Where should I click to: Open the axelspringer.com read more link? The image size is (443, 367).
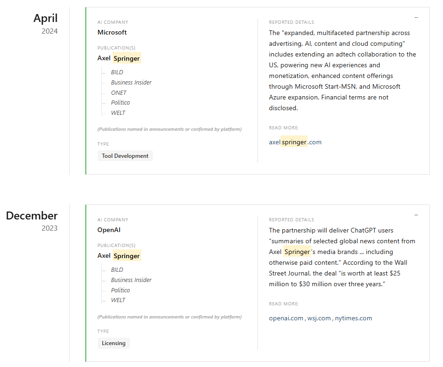[x=295, y=142]
